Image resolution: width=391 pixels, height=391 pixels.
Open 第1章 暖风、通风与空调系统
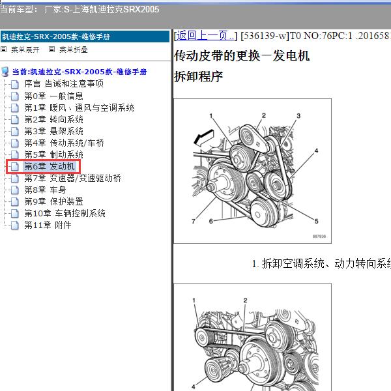[x=79, y=108]
